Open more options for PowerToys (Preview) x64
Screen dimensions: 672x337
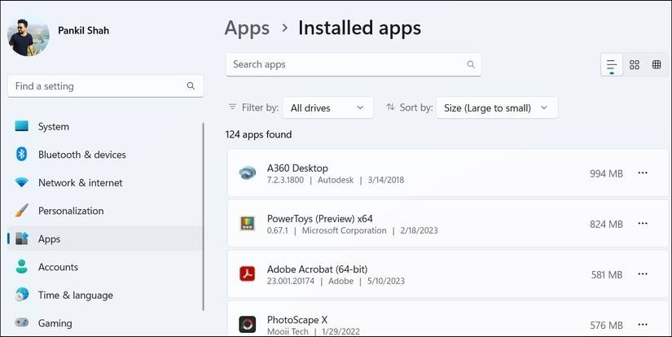click(x=643, y=224)
